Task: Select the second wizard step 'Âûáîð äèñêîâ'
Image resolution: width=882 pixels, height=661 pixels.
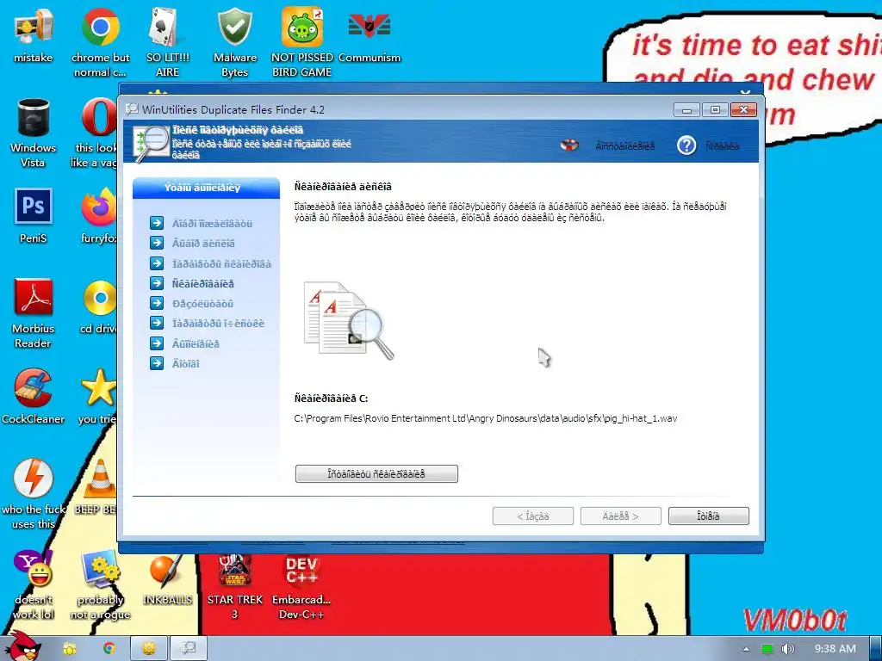Action: (x=203, y=244)
